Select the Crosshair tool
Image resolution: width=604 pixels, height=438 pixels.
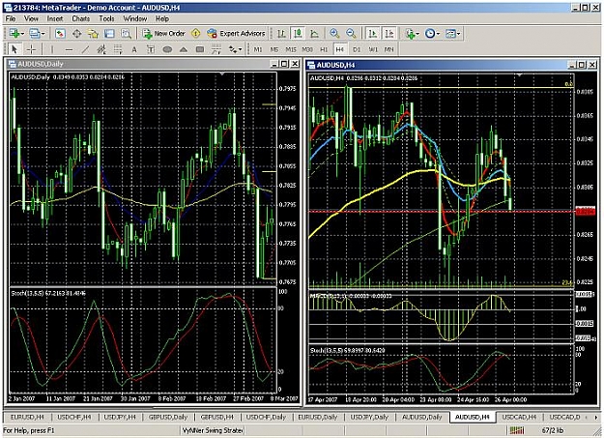point(31,49)
